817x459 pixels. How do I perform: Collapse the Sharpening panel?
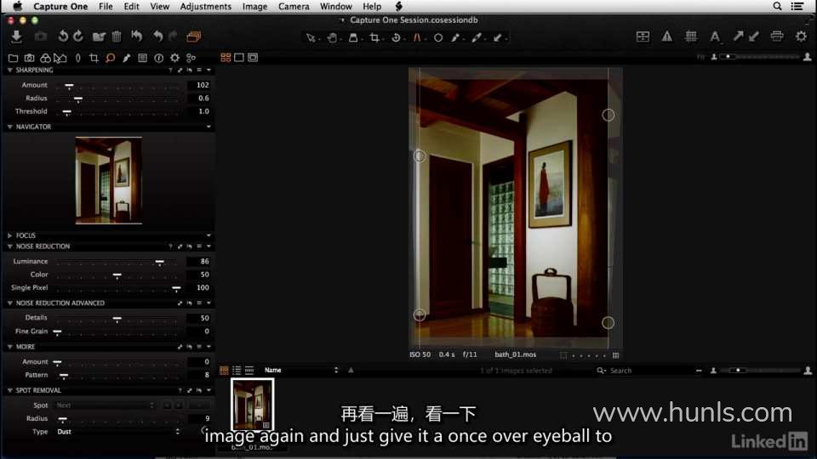coord(10,70)
